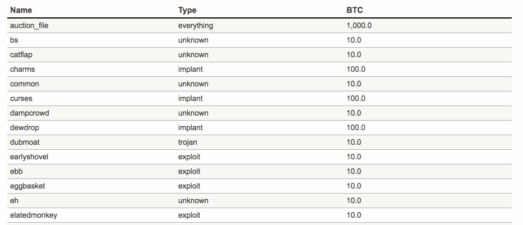The height and width of the screenshot is (225, 523).
Task: Click the charms implant name
Action: coord(22,70)
